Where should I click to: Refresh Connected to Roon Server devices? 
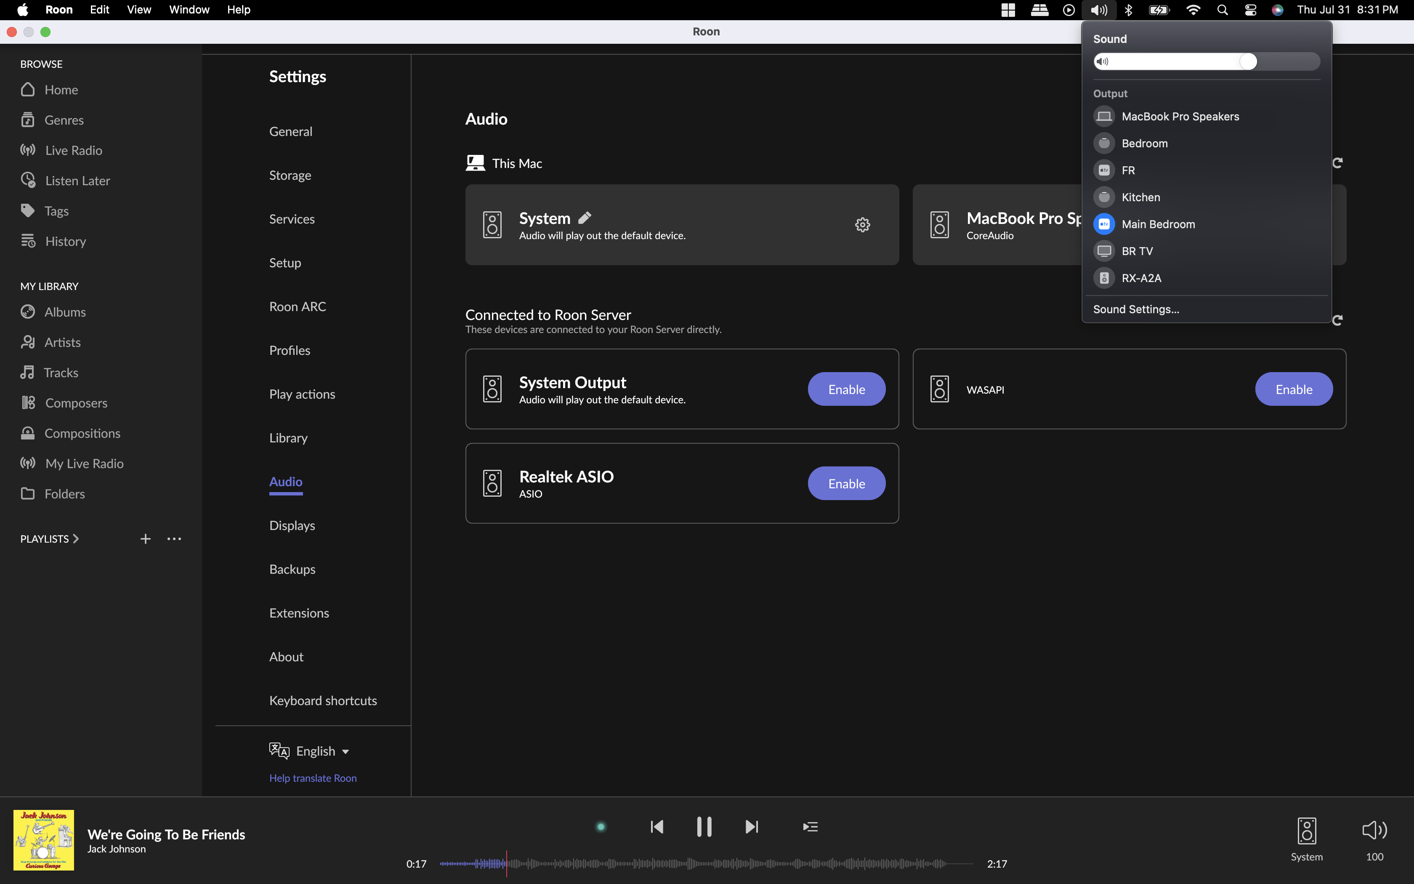tap(1337, 320)
